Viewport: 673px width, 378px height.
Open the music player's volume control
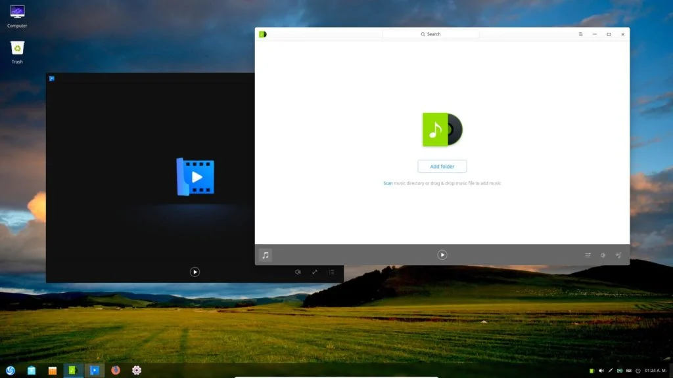click(603, 255)
